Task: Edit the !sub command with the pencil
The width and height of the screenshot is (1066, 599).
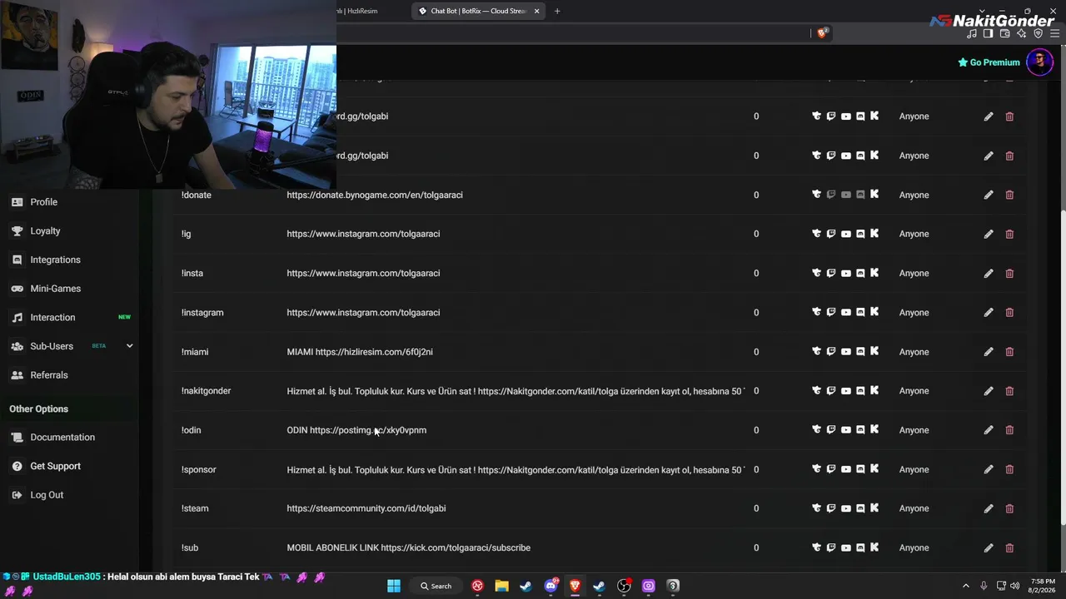Action: click(x=989, y=547)
